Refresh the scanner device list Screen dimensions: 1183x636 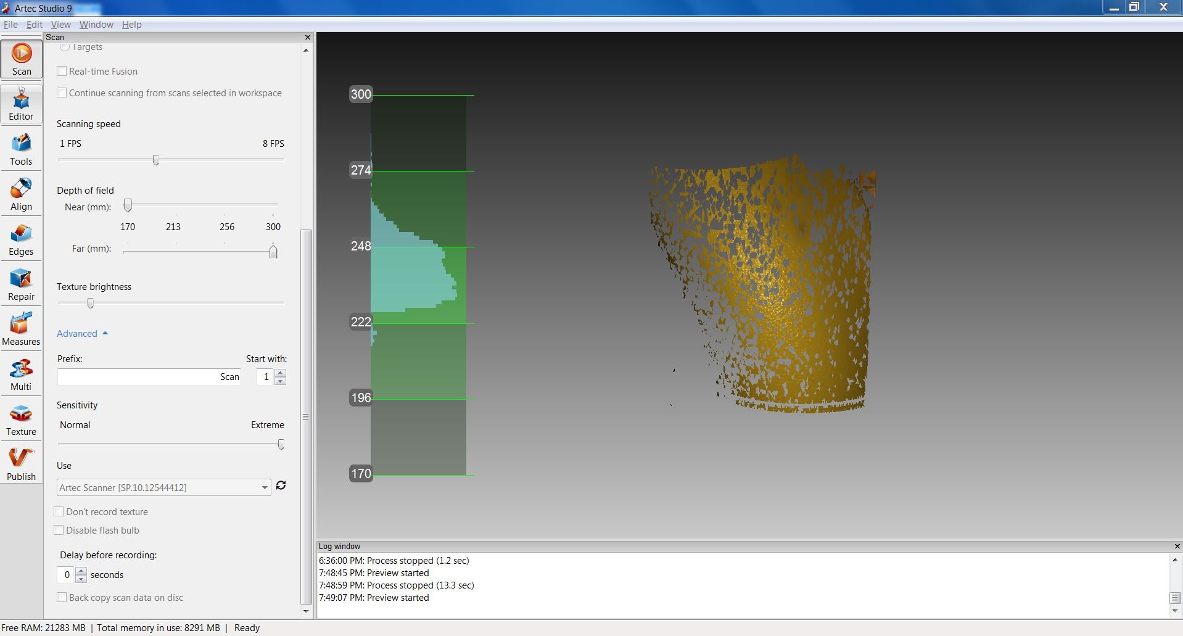(x=281, y=485)
